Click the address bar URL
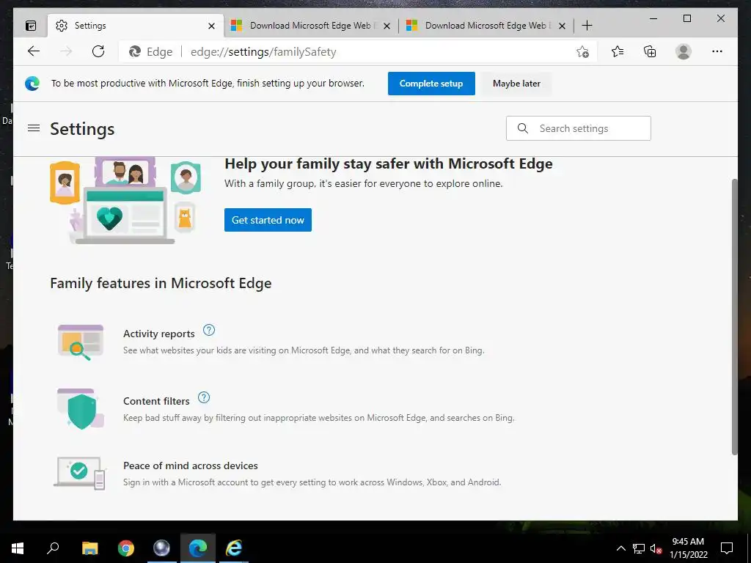Screen dimensions: 751x563 coord(263,52)
